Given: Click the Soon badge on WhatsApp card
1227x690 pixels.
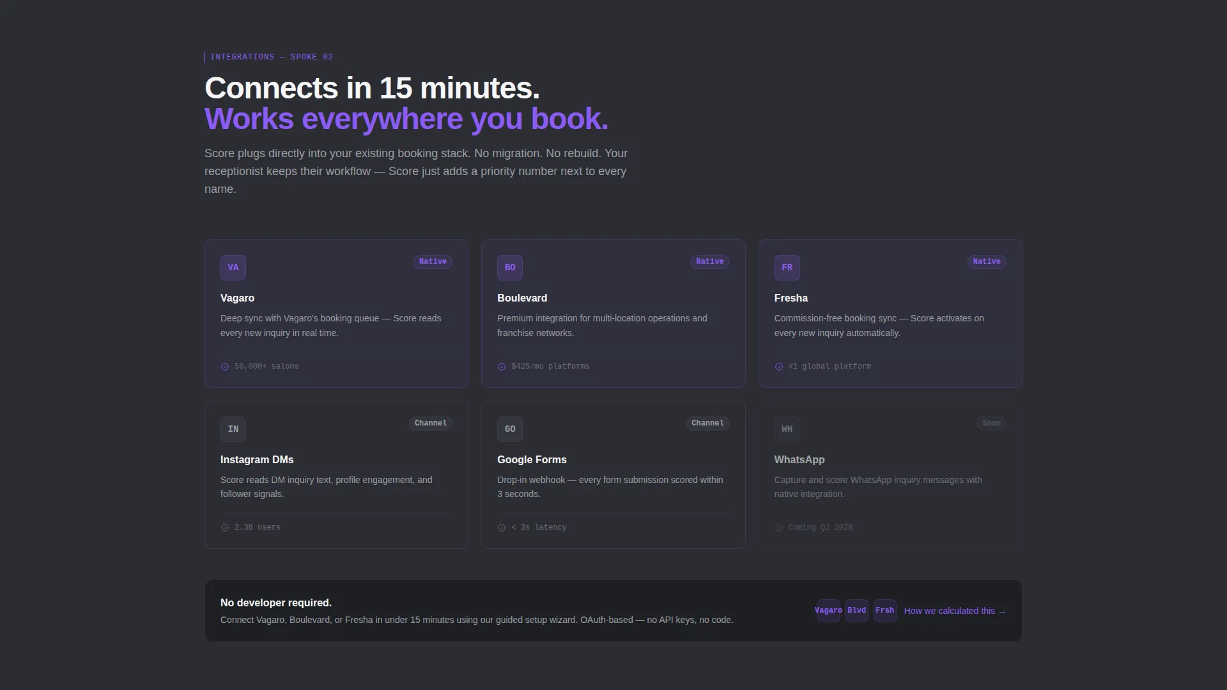Looking at the screenshot, I should pyautogui.click(x=991, y=424).
